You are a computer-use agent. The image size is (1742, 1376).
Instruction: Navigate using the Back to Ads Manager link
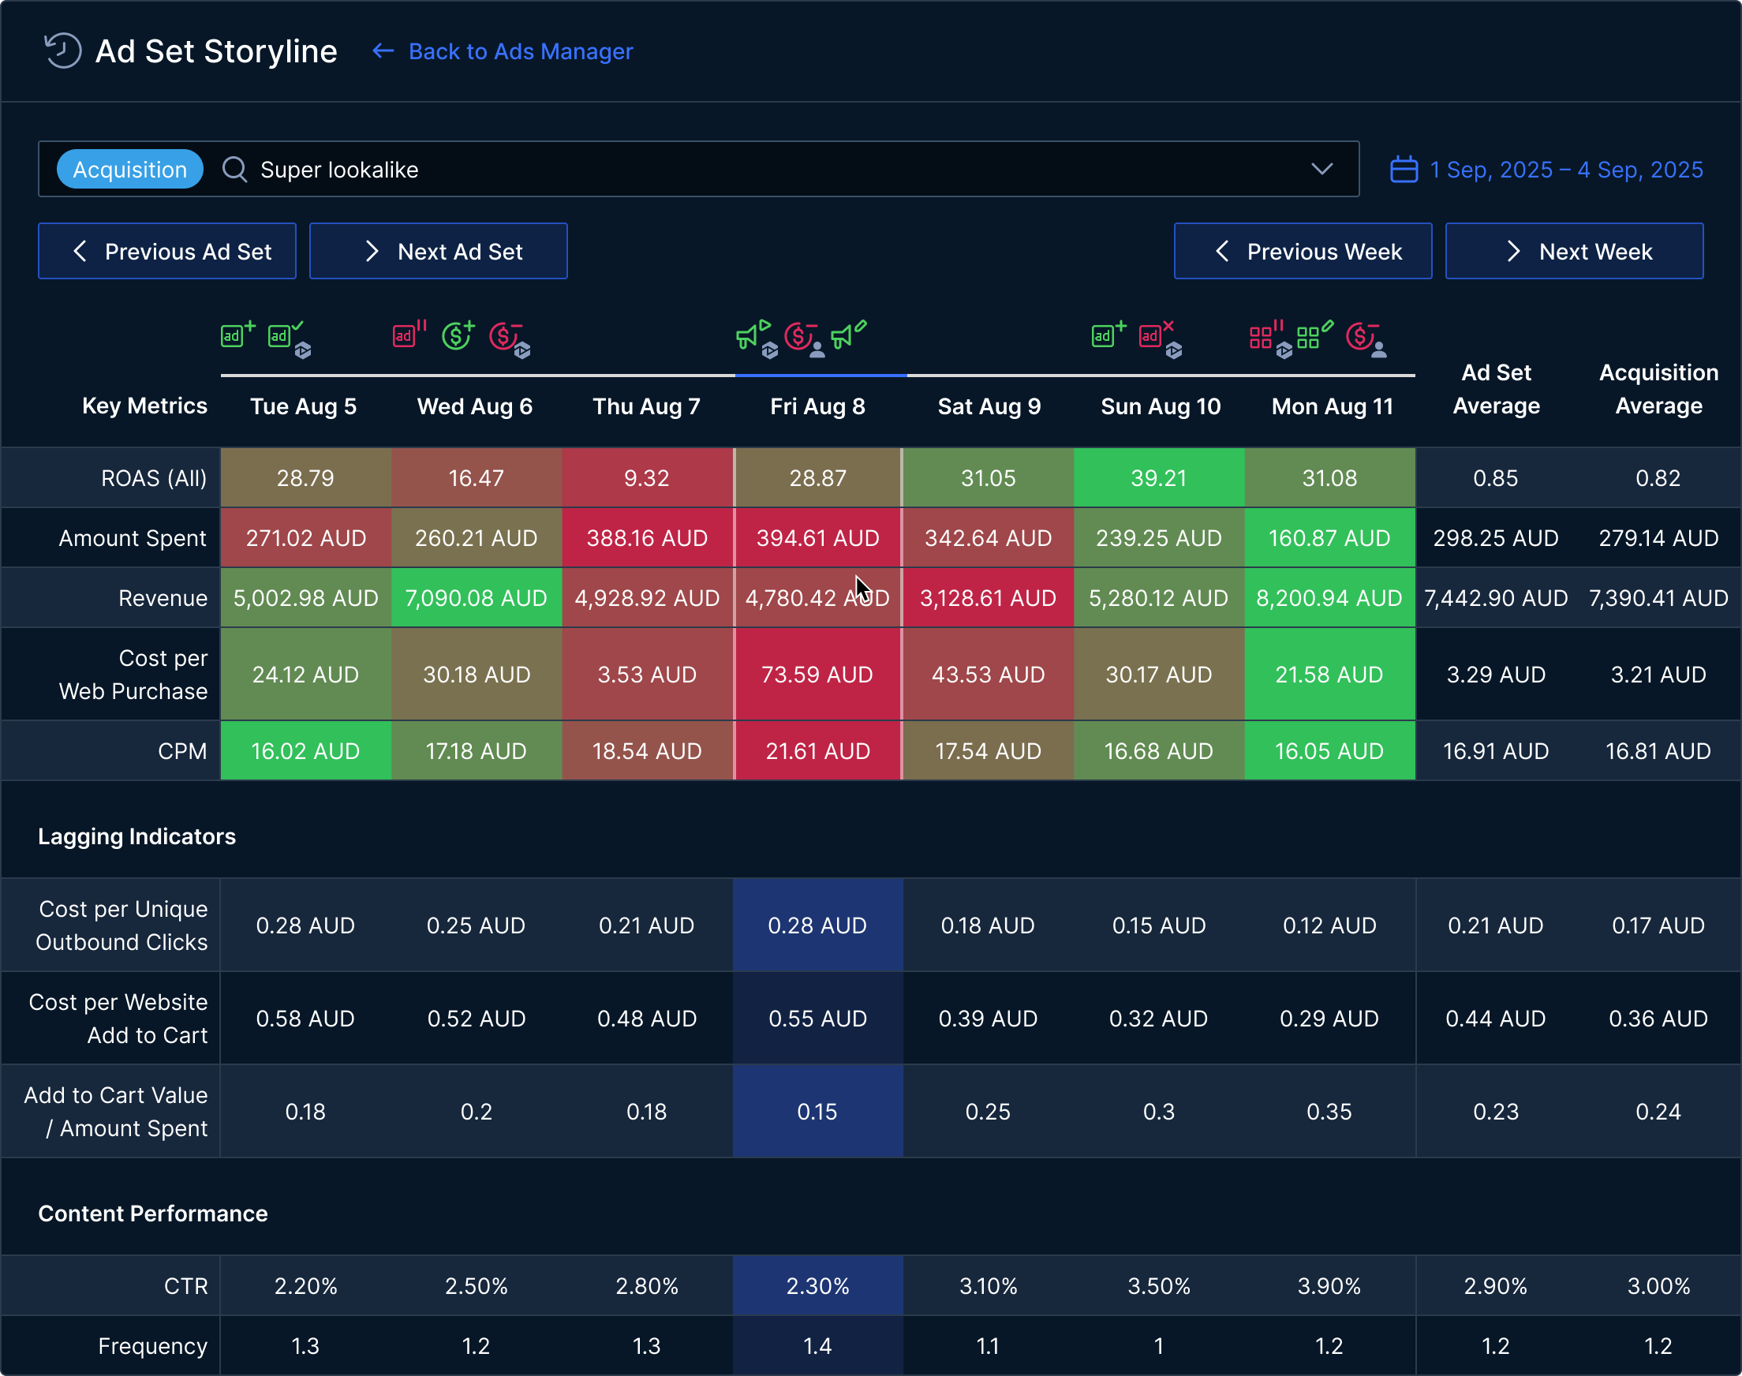520,50
